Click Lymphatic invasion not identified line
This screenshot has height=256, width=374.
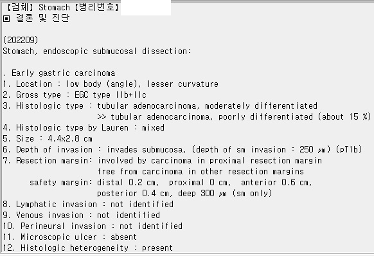coord(88,205)
